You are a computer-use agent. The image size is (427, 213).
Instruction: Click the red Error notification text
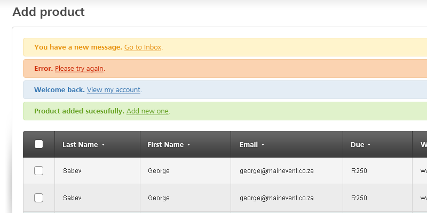coord(43,69)
